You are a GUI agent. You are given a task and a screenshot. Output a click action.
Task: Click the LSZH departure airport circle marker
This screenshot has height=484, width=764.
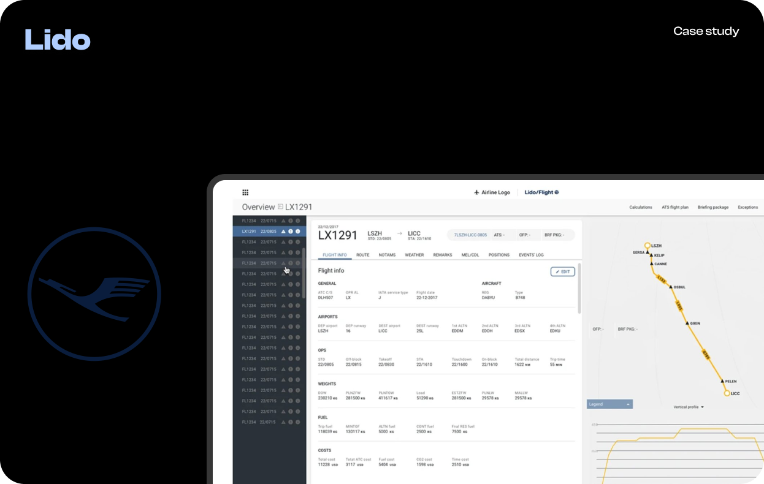pos(647,245)
